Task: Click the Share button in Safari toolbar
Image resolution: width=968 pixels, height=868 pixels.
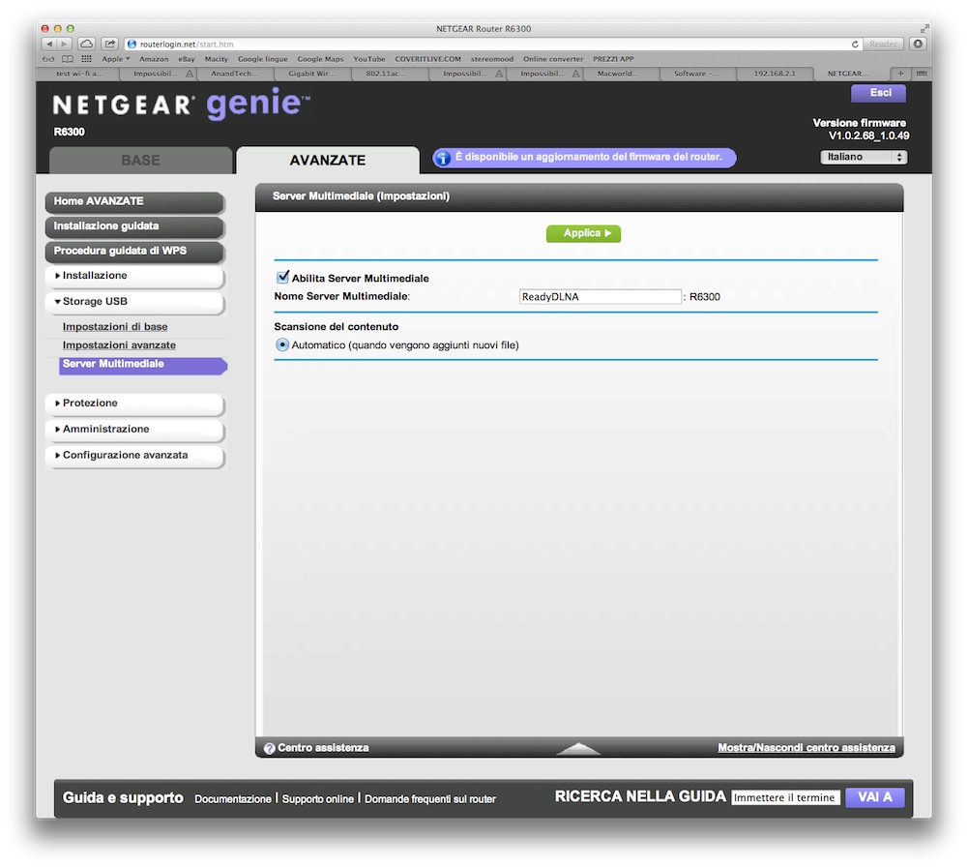Action: (110, 44)
